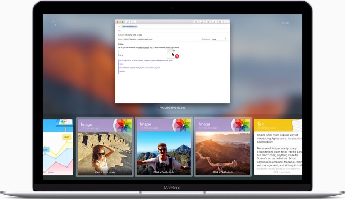Viewport: 345px width, 199px height.
Task: Click the 'Dmitry' sign-off line
Action: pos(120,55)
